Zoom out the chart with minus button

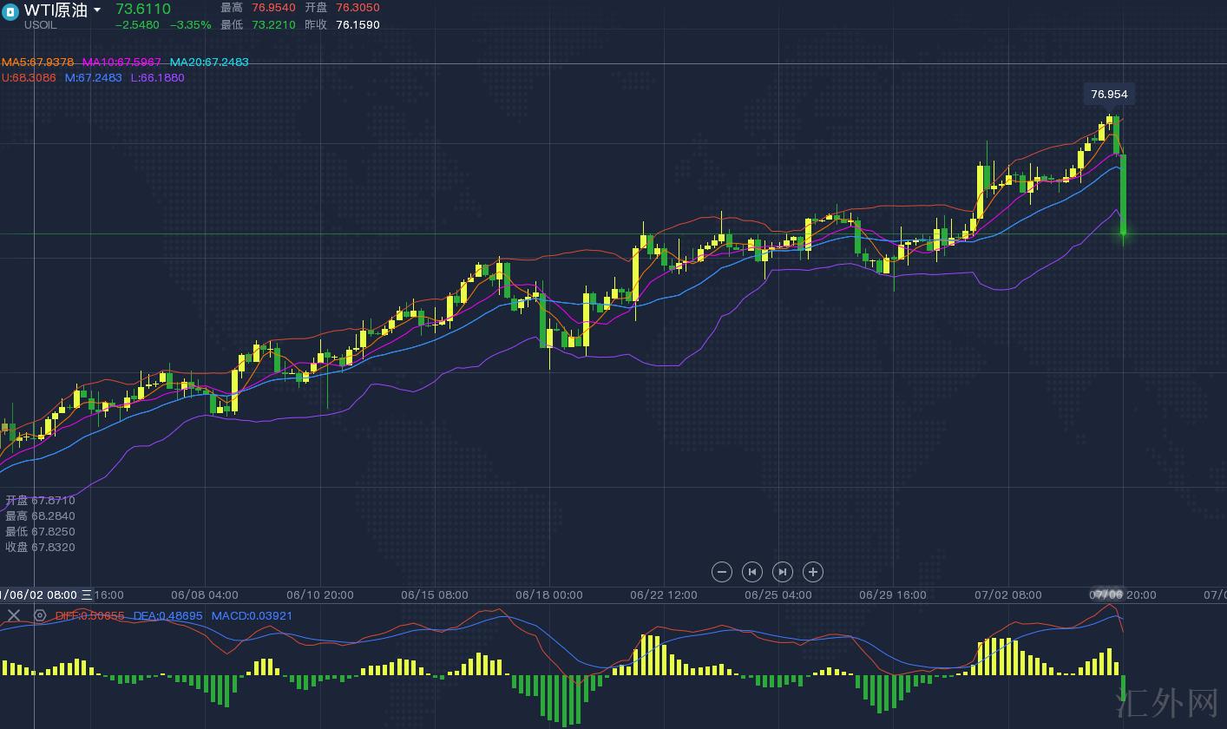coord(721,571)
